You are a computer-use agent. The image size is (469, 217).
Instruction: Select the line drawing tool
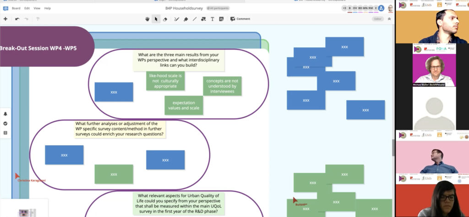pos(195,19)
